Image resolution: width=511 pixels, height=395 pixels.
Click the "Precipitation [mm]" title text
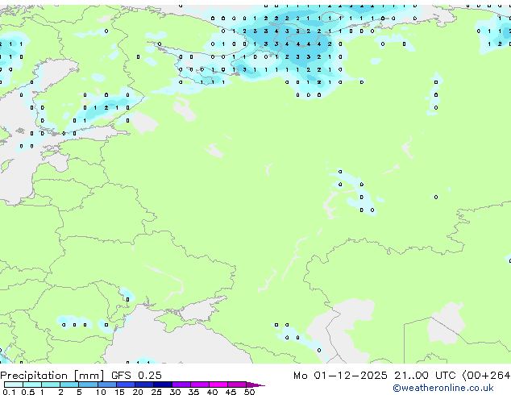click(52, 376)
